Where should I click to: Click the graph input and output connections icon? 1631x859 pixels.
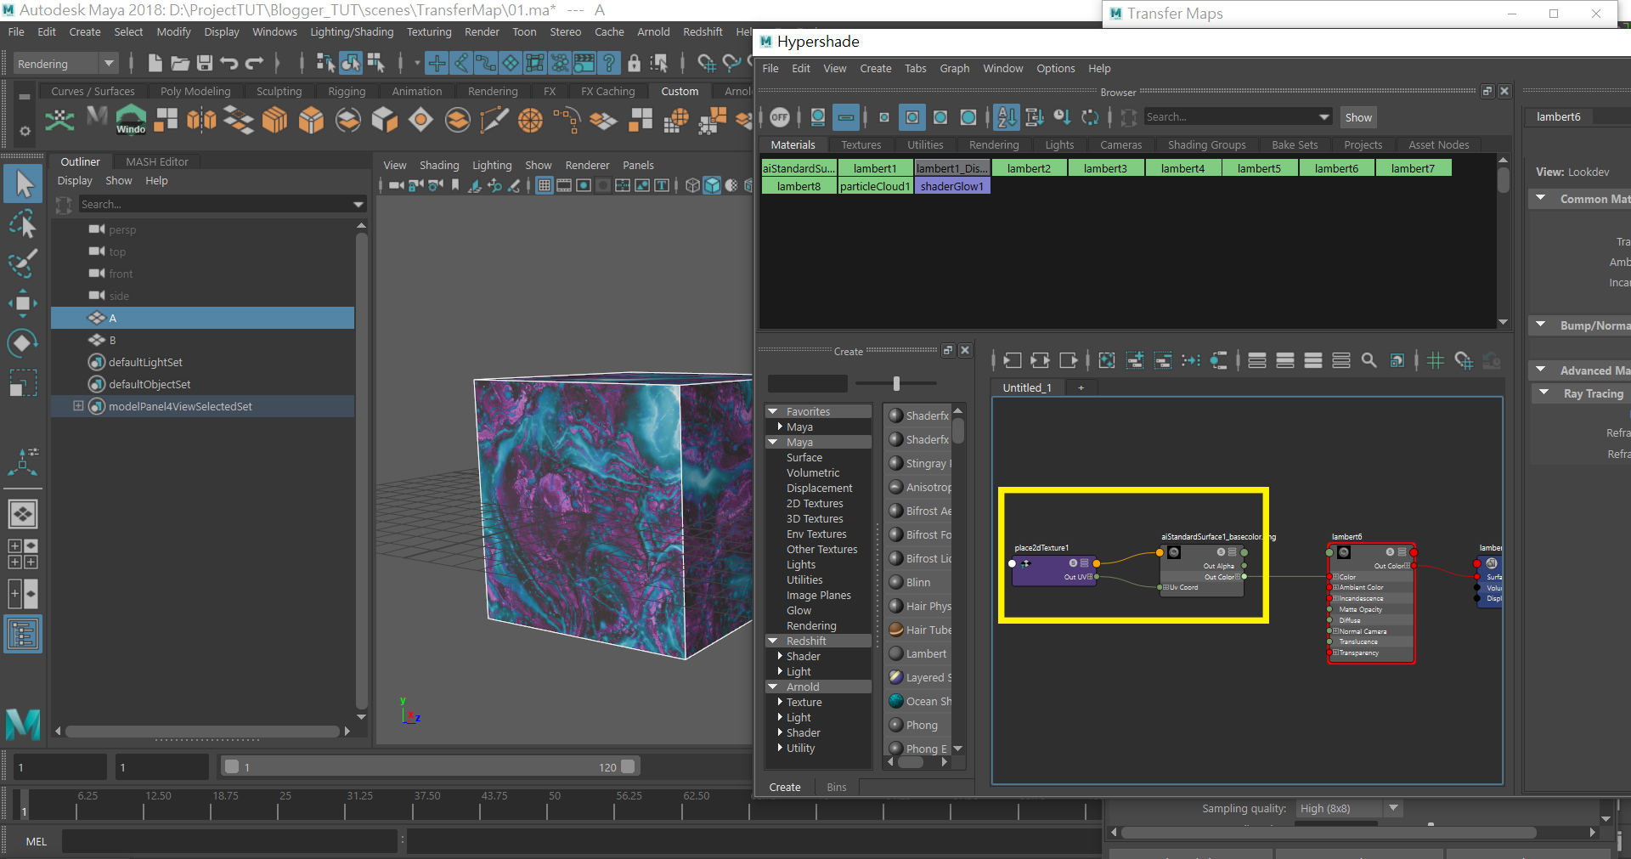[1040, 360]
